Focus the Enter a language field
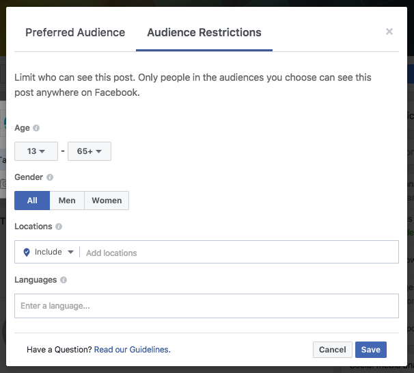 (x=206, y=306)
